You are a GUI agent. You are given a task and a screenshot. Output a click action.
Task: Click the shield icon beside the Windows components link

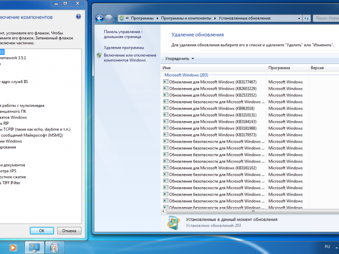(99, 55)
